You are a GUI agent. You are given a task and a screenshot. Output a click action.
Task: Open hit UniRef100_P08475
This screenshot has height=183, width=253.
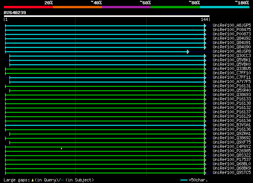point(232,30)
